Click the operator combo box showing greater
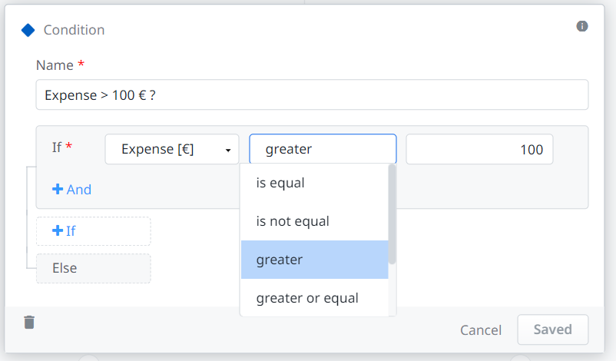The image size is (616, 361). click(x=323, y=149)
